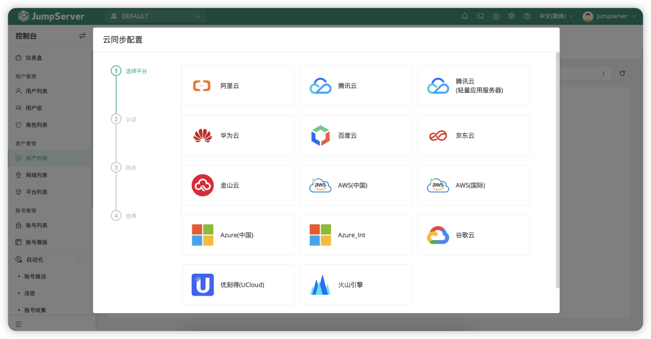This screenshot has height=339, width=651.
Task: Choose the 百度云 platform
Action: point(356,136)
